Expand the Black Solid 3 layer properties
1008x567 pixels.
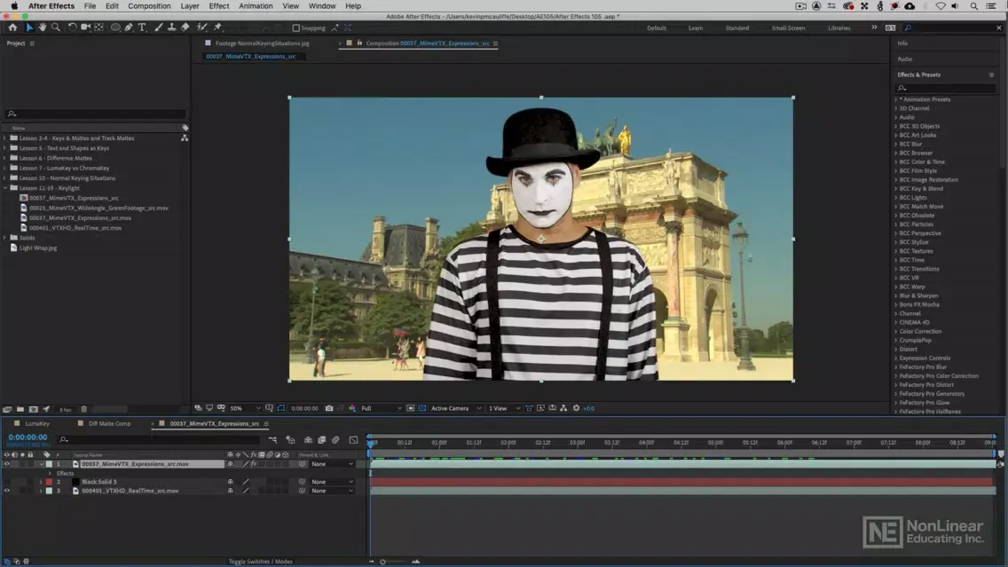pos(41,482)
